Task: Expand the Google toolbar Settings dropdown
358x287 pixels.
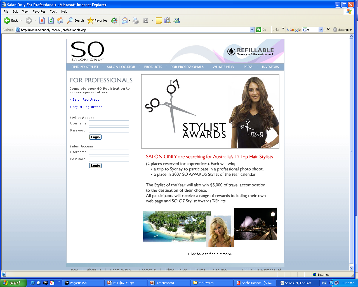Action: (342, 30)
